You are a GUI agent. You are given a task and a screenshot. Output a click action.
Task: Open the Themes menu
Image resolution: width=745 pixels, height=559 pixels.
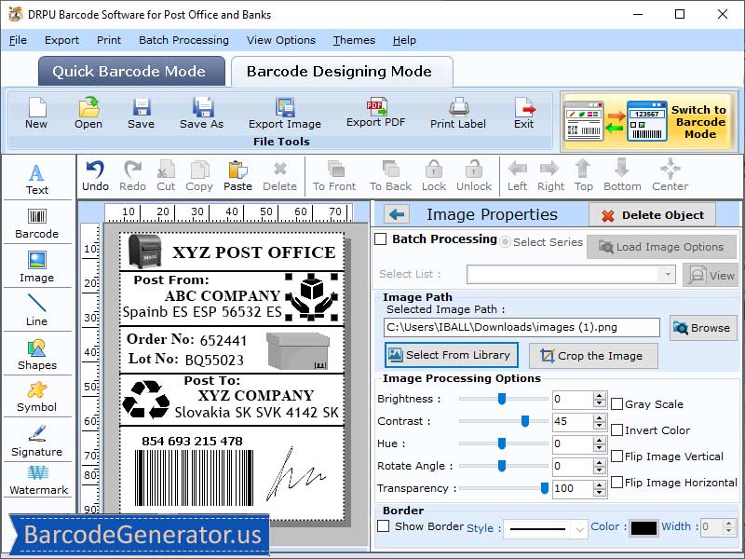(x=353, y=40)
